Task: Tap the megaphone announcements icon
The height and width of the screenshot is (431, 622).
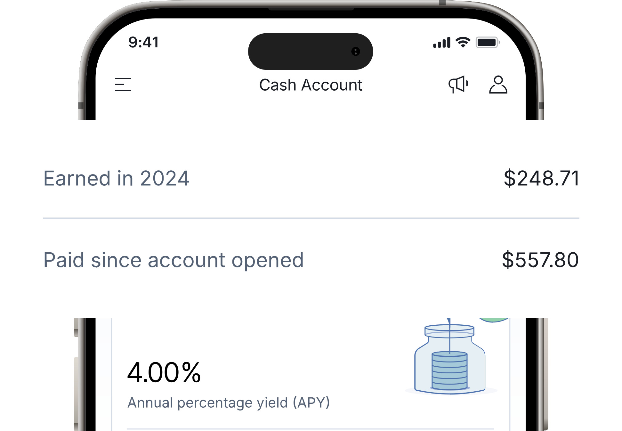Action: pyautogui.click(x=458, y=85)
